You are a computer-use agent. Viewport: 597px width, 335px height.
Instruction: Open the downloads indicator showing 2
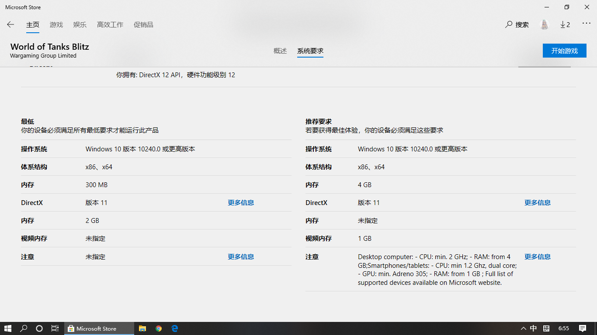coord(565,25)
